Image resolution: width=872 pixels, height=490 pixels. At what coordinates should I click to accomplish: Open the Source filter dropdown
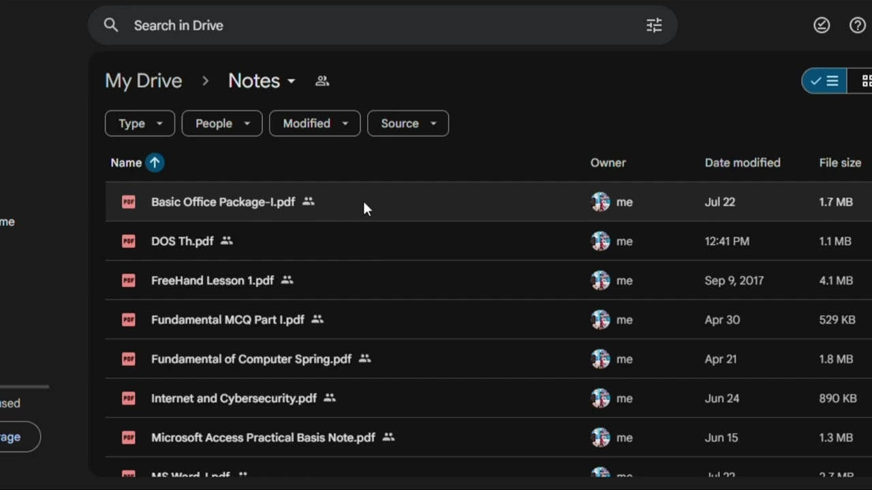pyautogui.click(x=408, y=123)
